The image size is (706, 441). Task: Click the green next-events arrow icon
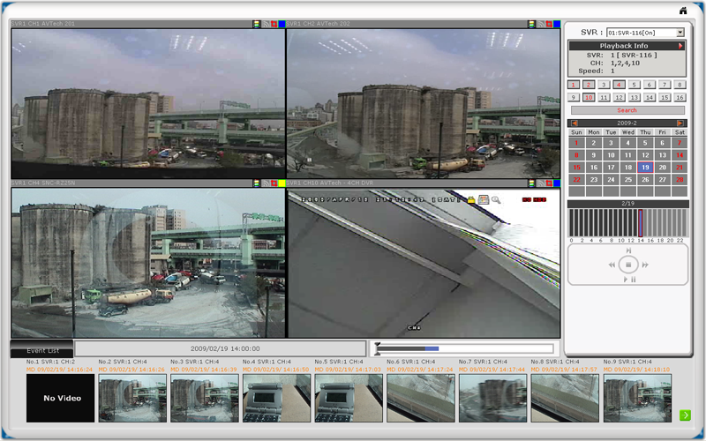686,415
